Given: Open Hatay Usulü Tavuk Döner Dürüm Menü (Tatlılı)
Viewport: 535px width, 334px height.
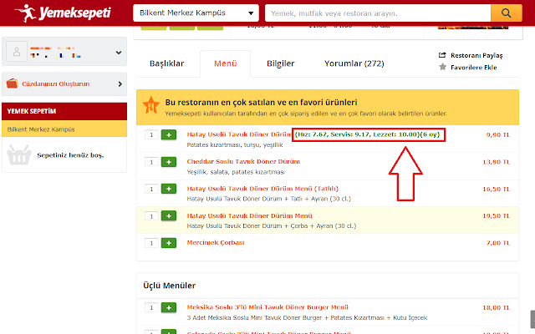Looking at the screenshot, I should 262,189.
